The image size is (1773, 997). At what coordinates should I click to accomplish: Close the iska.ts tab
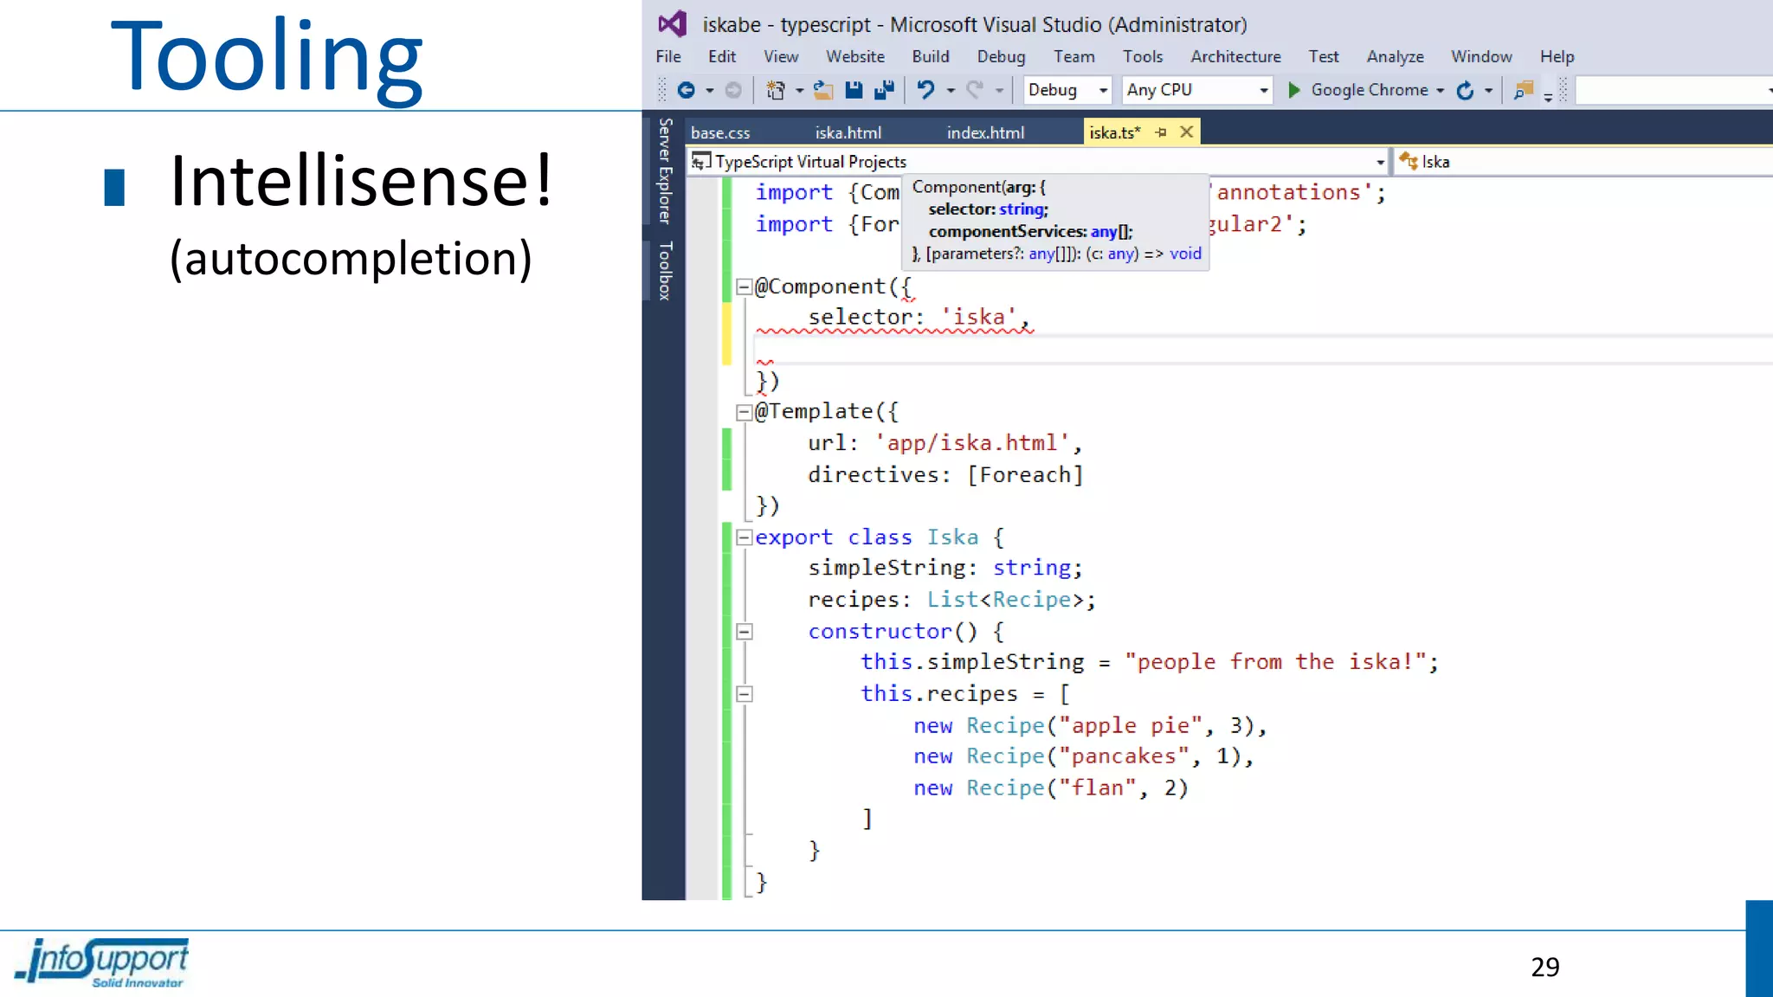coord(1187,132)
